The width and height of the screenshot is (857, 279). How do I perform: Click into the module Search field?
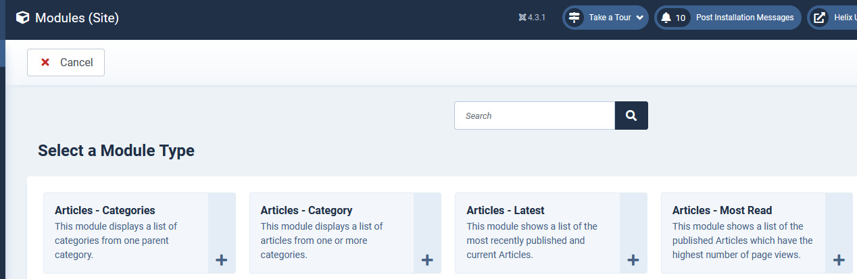click(x=535, y=116)
